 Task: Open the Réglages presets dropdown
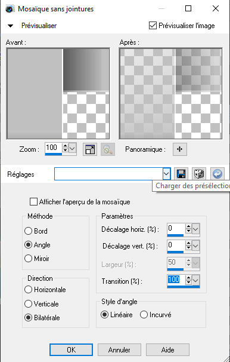[166, 174]
